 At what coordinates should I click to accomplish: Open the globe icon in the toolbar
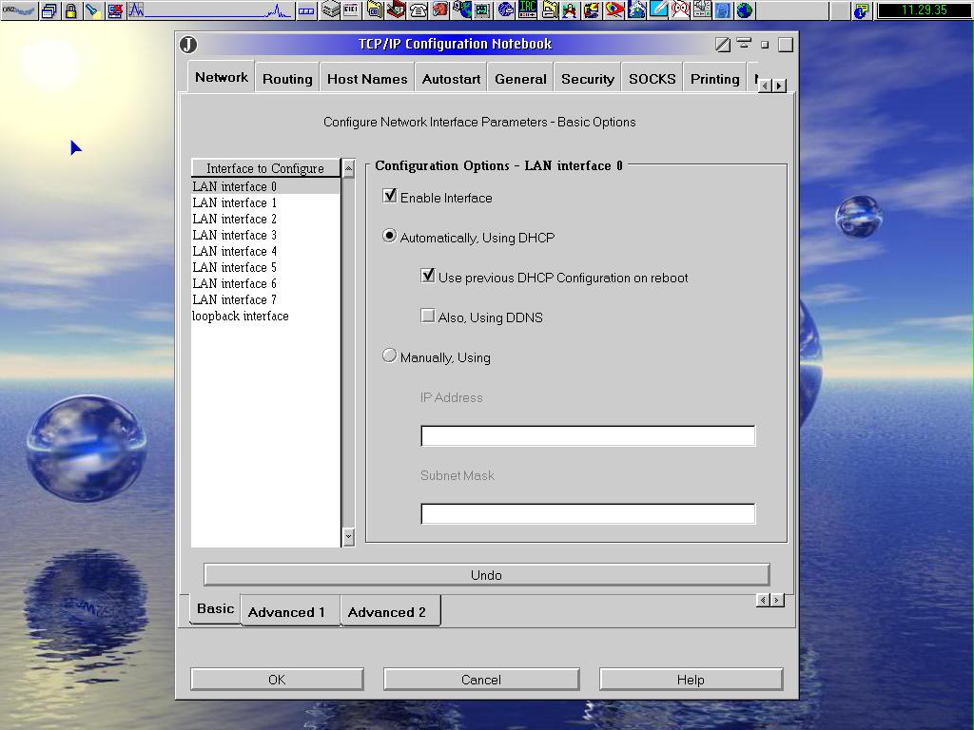point(745,11)
